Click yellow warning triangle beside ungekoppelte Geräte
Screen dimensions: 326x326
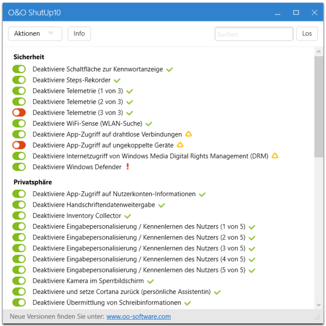[x=180, y=145]
